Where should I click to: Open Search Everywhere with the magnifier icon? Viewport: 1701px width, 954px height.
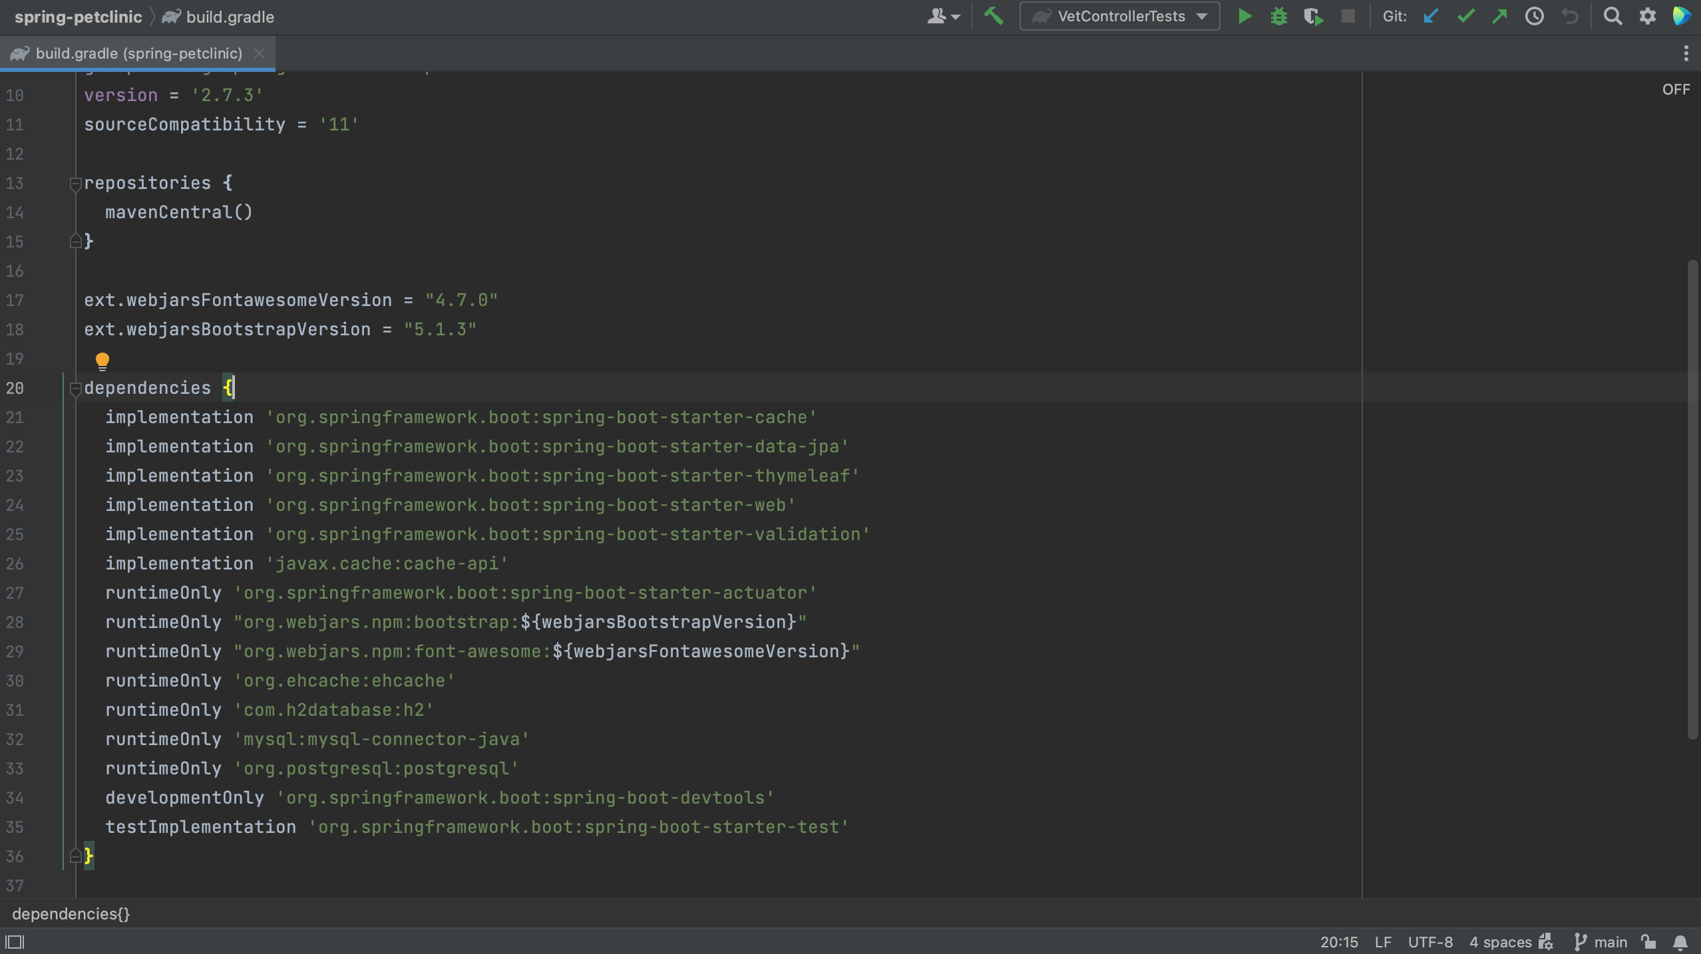pos(1613,17)
